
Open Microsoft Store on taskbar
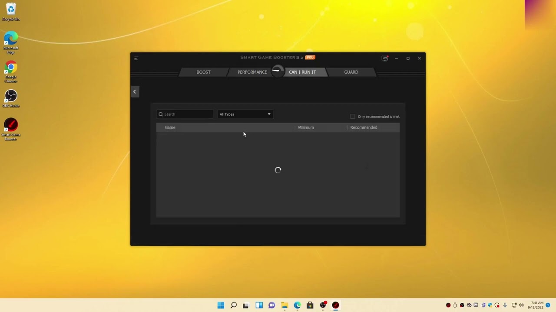310,305
